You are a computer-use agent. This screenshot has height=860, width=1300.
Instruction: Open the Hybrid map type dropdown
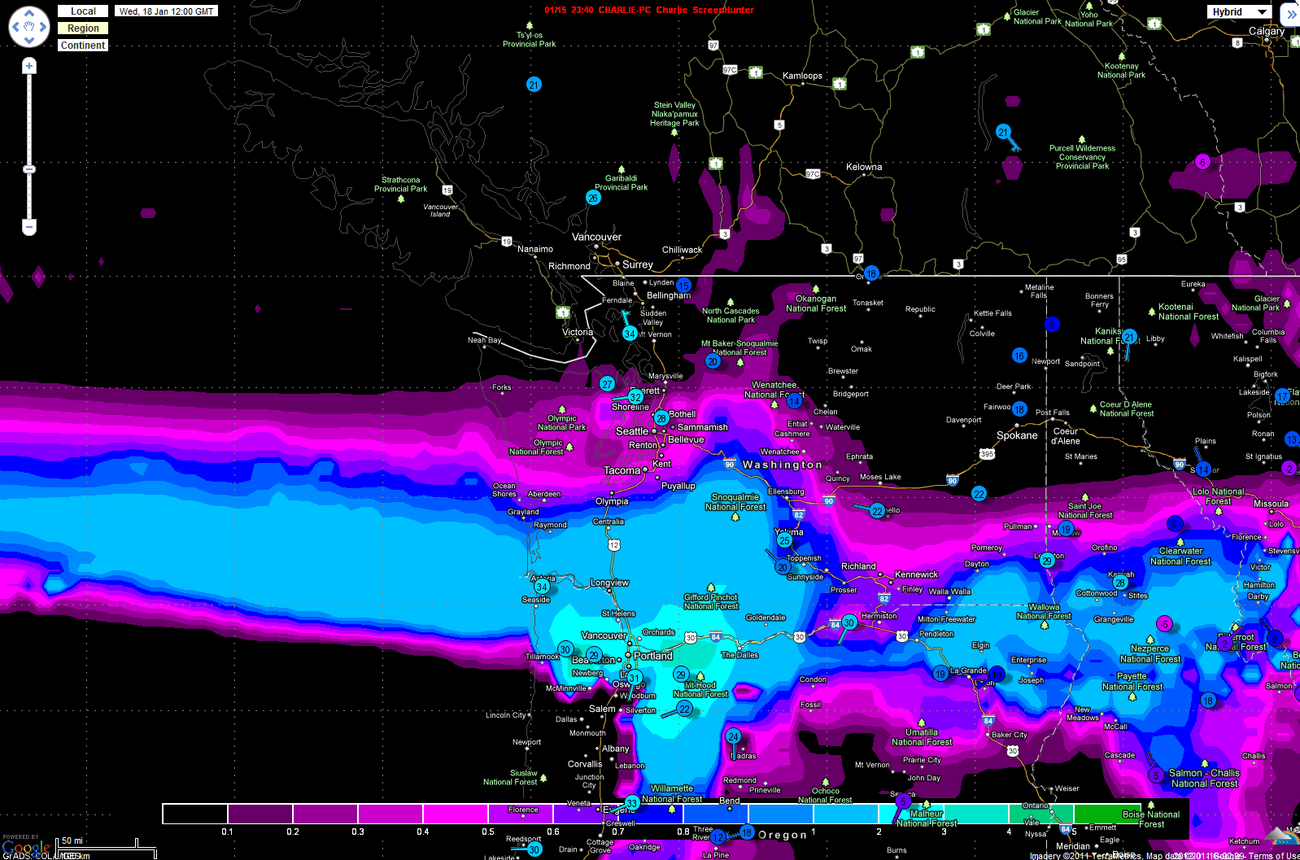(x=1240, y=12)
